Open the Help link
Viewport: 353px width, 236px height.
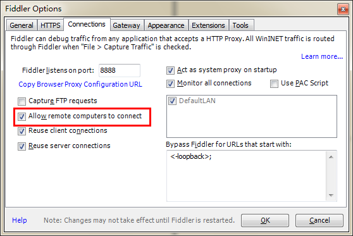pyautogui.click(x=20, y=220)
